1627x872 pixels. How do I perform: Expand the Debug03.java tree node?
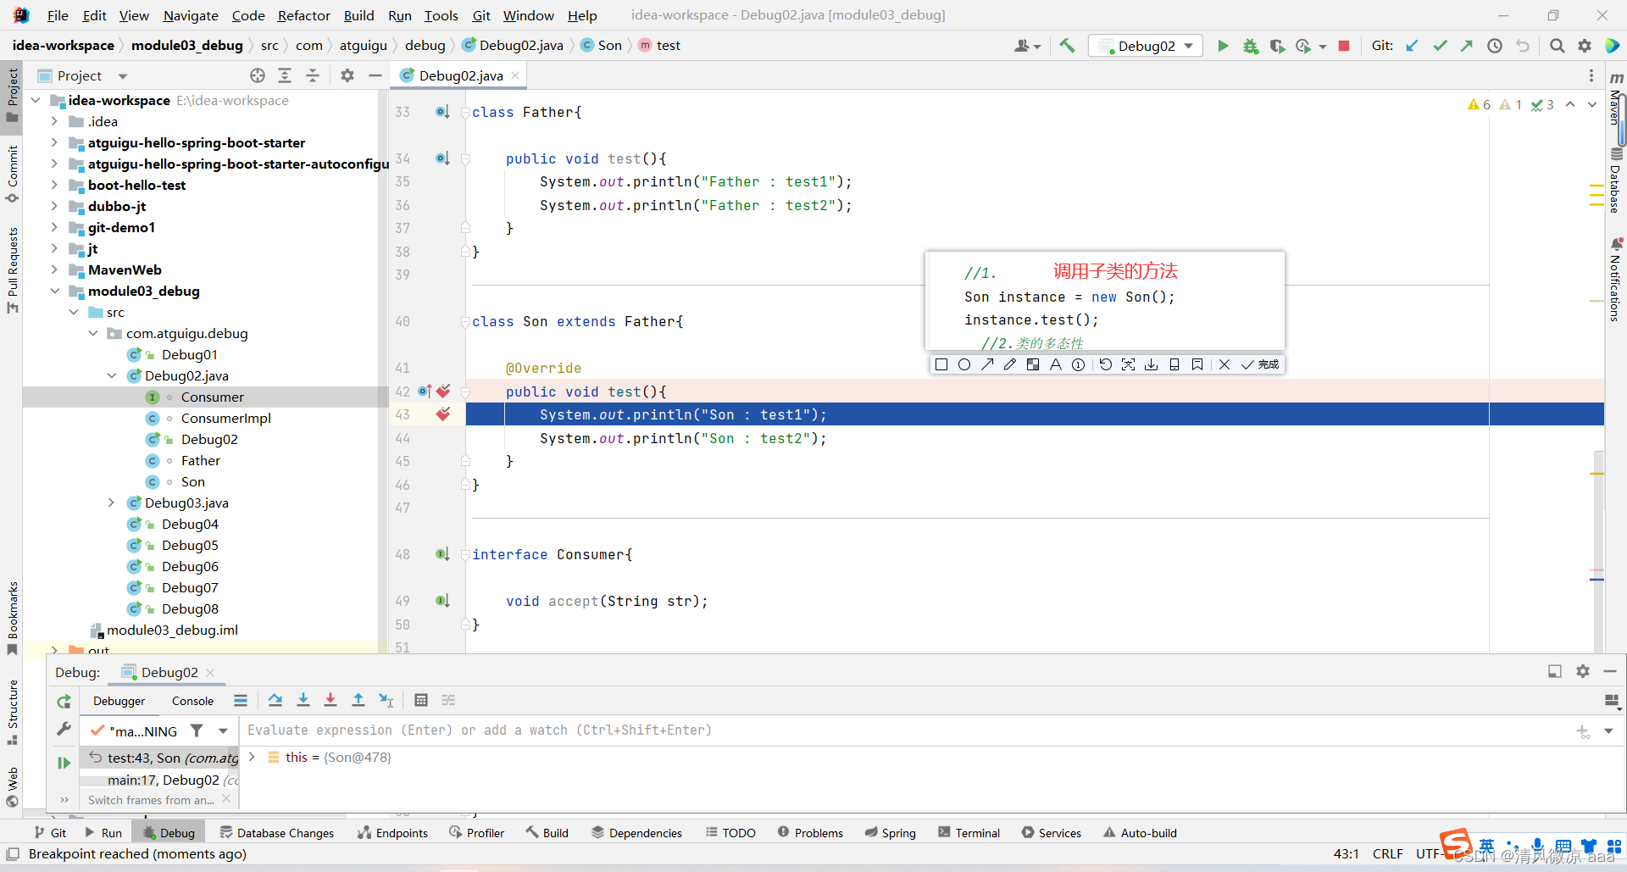[x=111, y=503]
